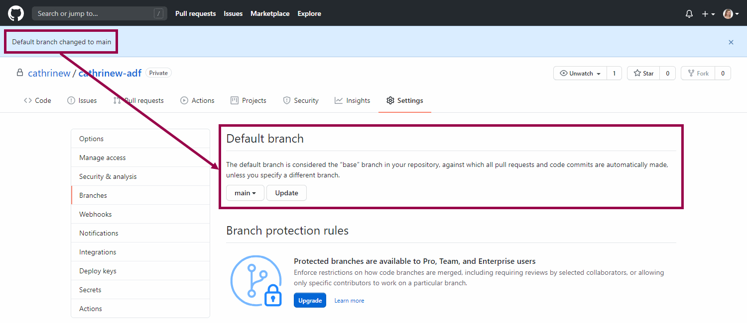
Task: Open the notifications bell
Action: tap(689, 14)
